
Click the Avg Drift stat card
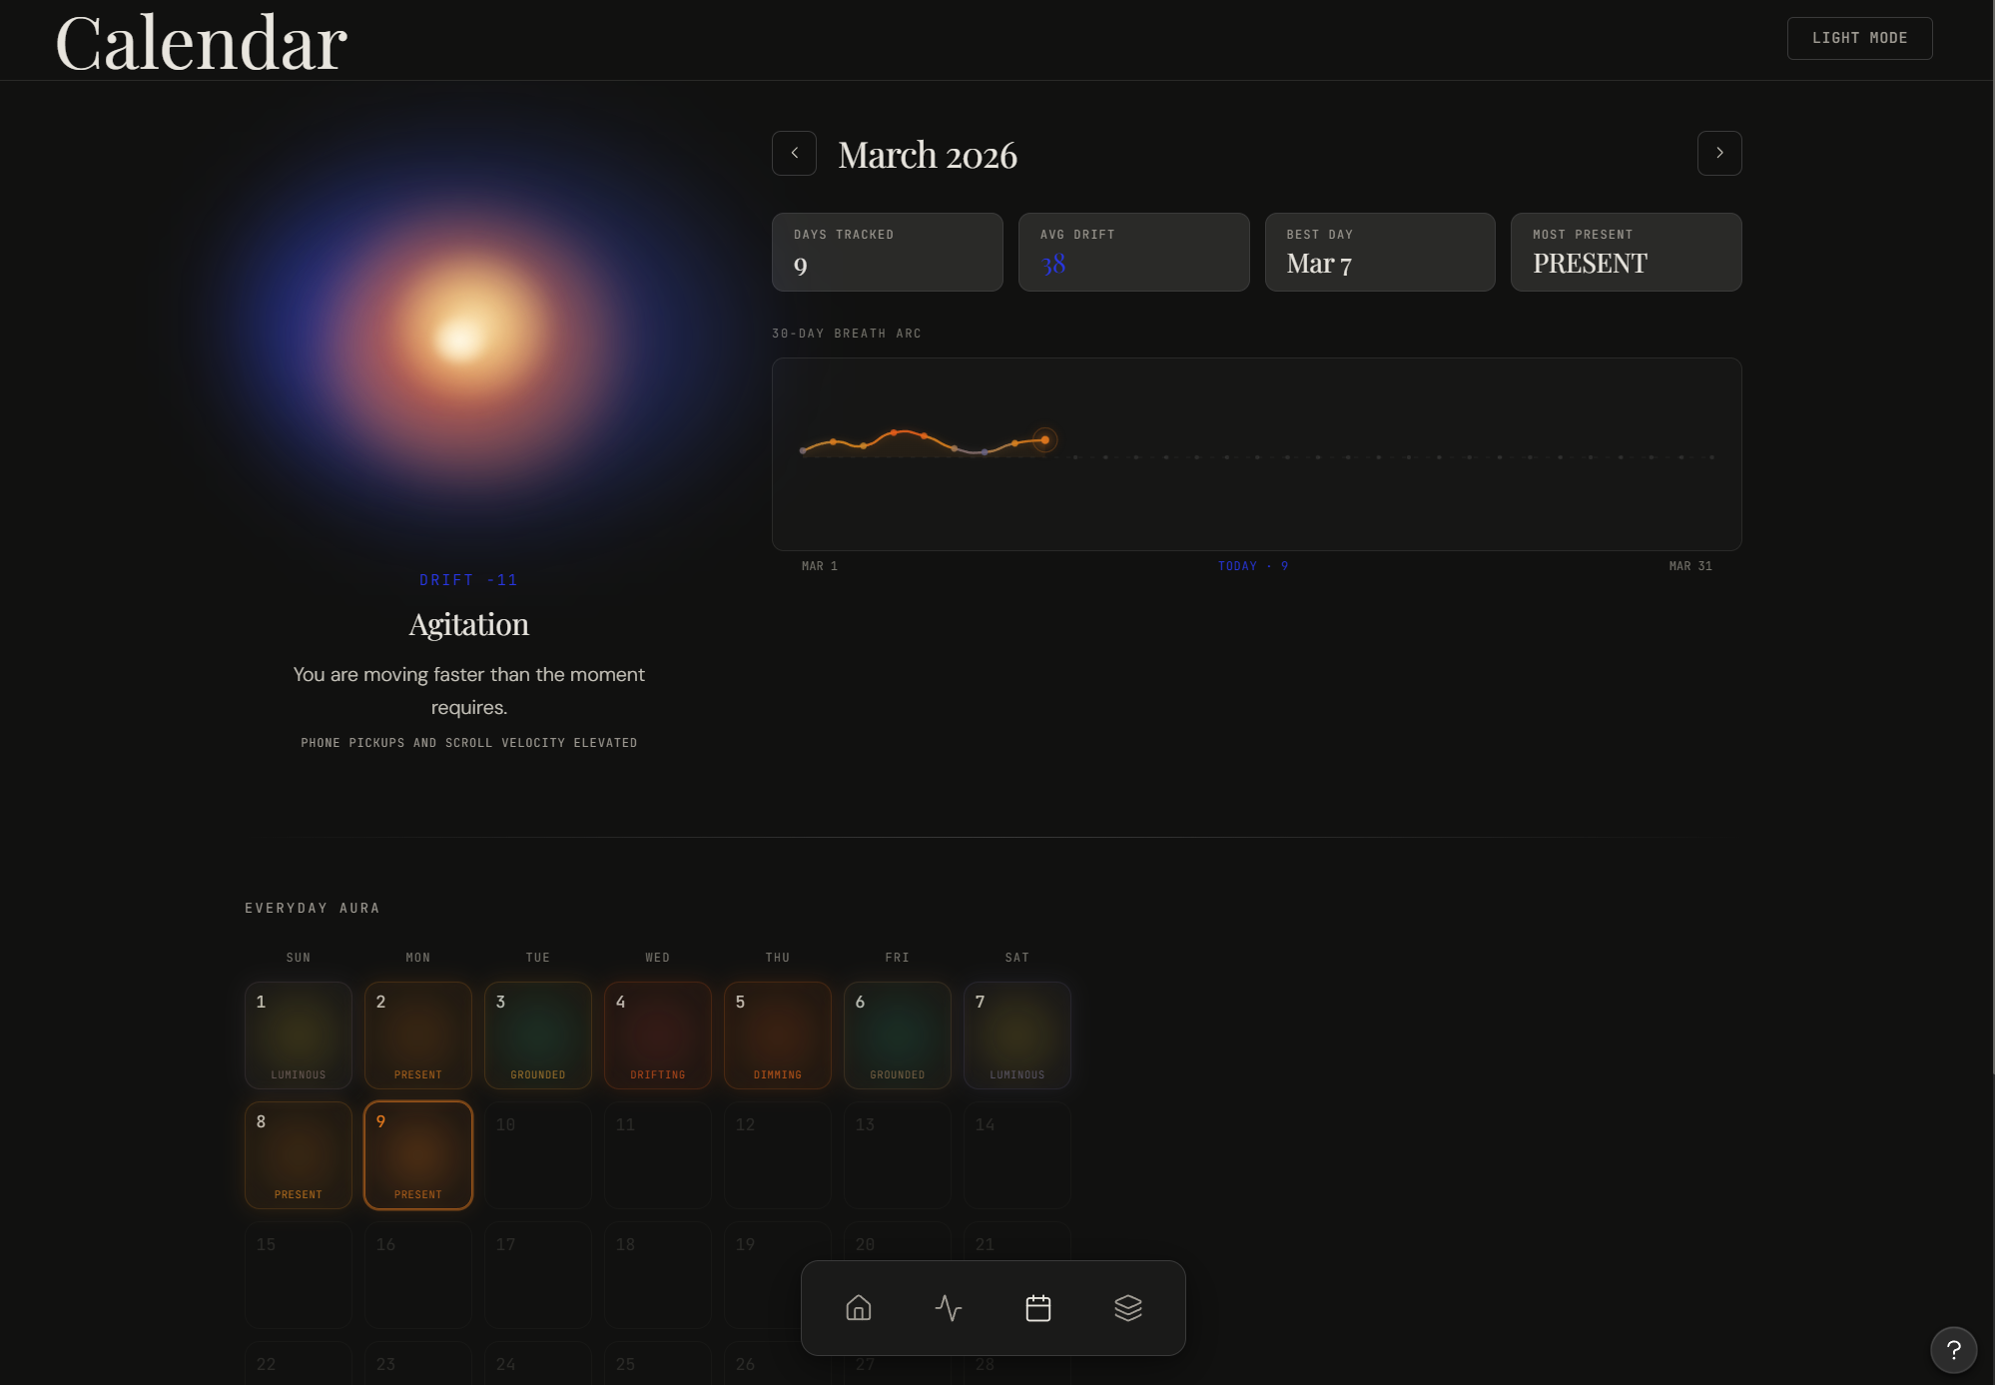tap(1133, 252)
